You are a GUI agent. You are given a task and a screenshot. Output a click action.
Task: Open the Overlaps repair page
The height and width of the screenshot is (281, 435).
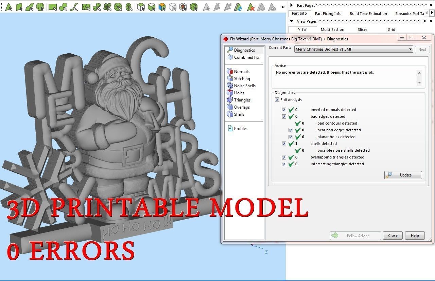[239, 107]
